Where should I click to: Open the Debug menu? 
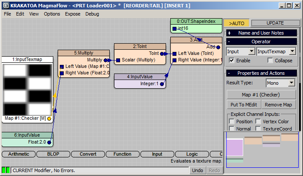click(92, 14)
